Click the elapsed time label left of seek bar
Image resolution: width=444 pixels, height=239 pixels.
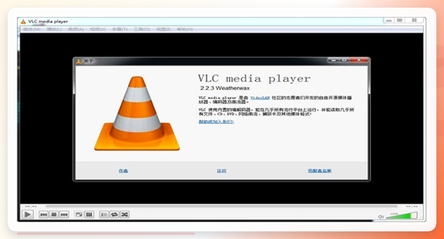coord(31,206)
